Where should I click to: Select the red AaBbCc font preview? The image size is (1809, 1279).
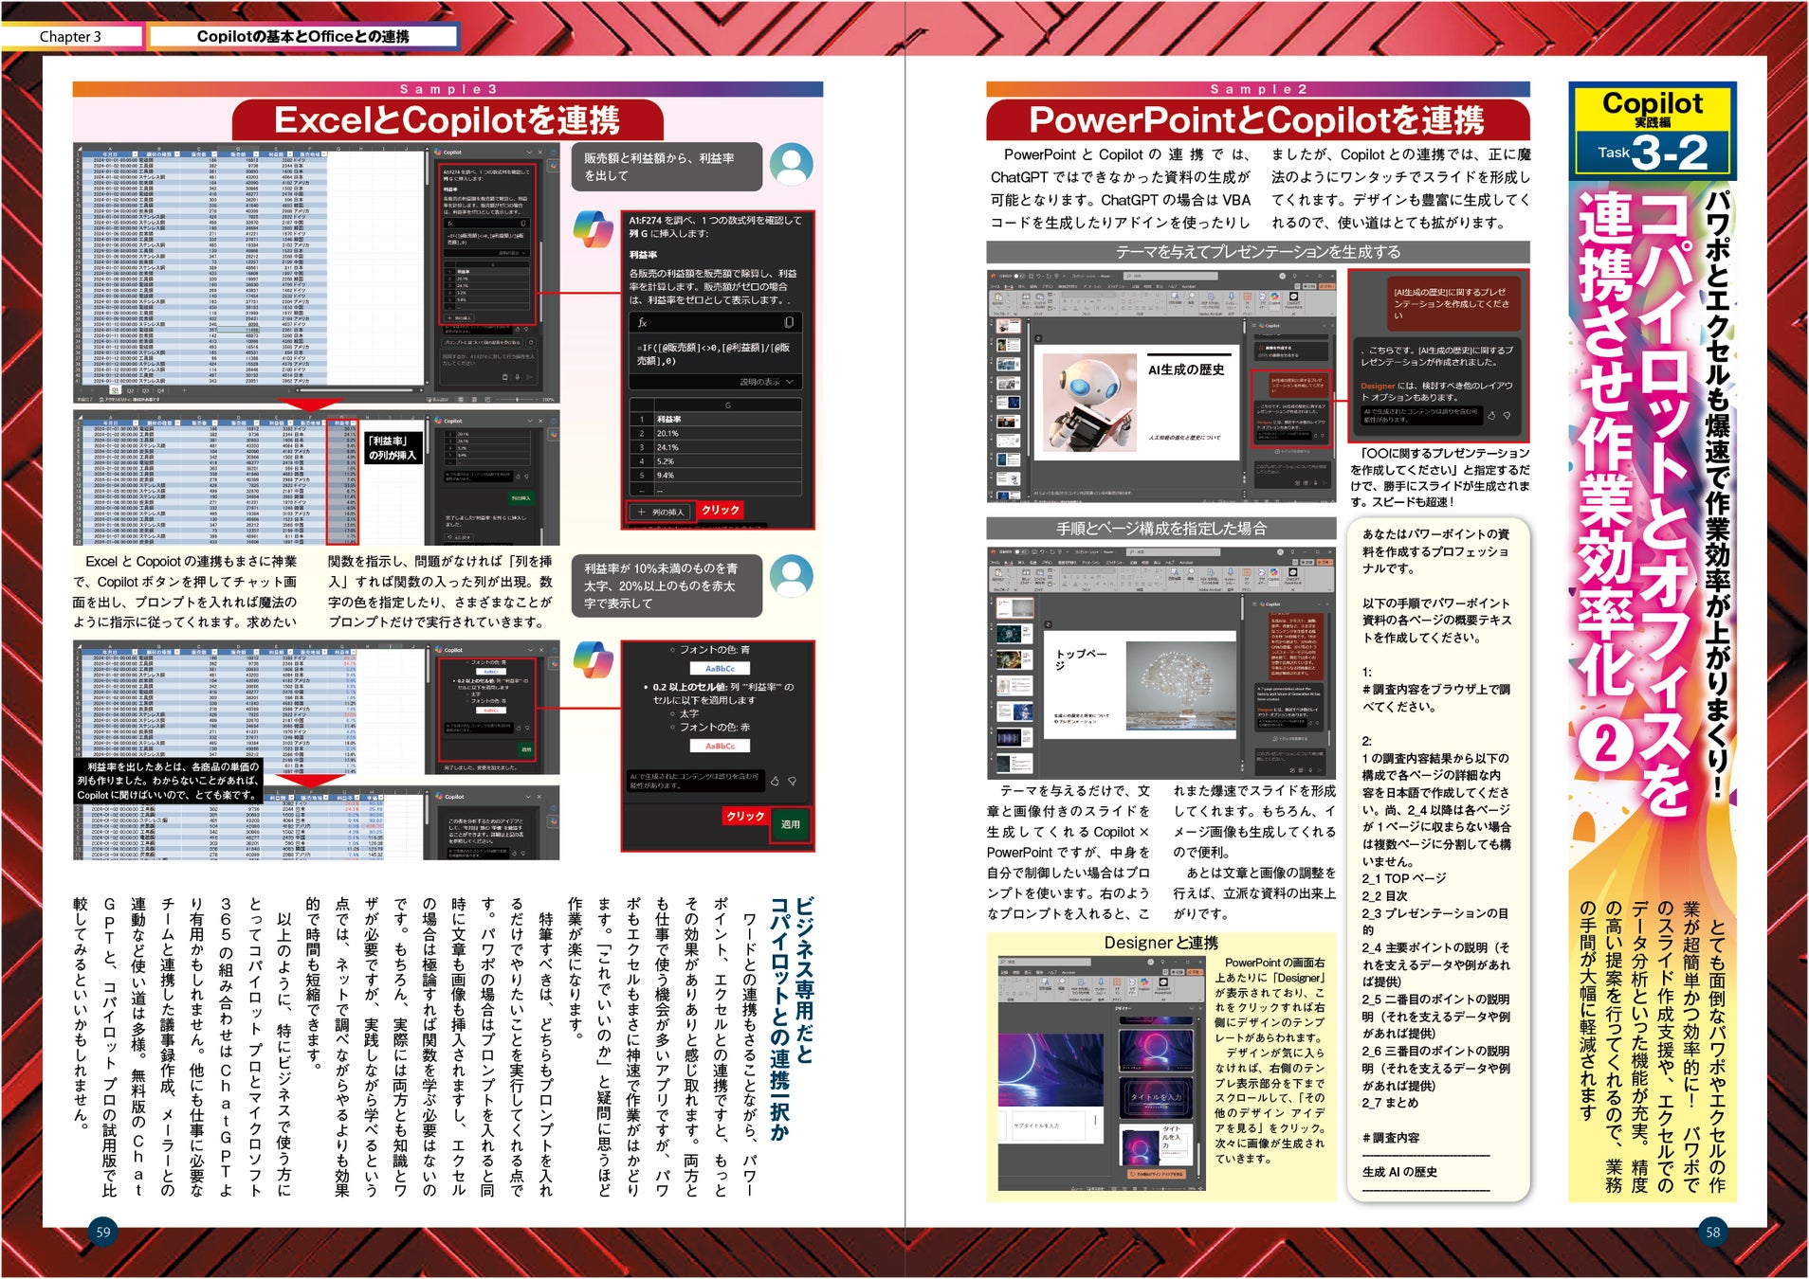(720, 747)
